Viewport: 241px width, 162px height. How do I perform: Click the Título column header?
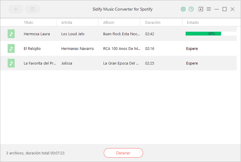[x=28, y=22]
